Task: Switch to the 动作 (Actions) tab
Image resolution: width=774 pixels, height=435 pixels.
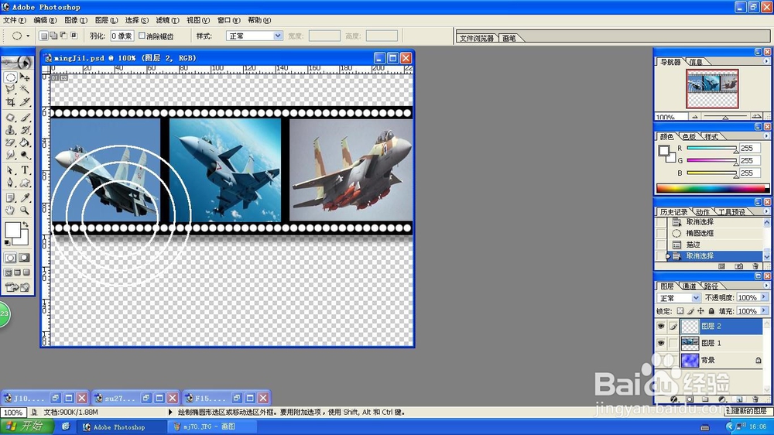Action: (703, 212)
